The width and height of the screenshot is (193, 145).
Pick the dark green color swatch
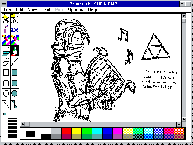click(x=87, y=137)
